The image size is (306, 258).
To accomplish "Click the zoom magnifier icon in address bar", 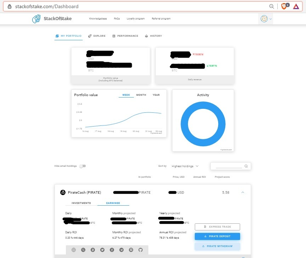I will point(271,6).
